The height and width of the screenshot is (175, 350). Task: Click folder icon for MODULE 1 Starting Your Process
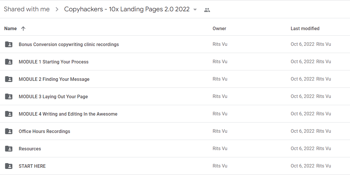[x=9, y=62]
